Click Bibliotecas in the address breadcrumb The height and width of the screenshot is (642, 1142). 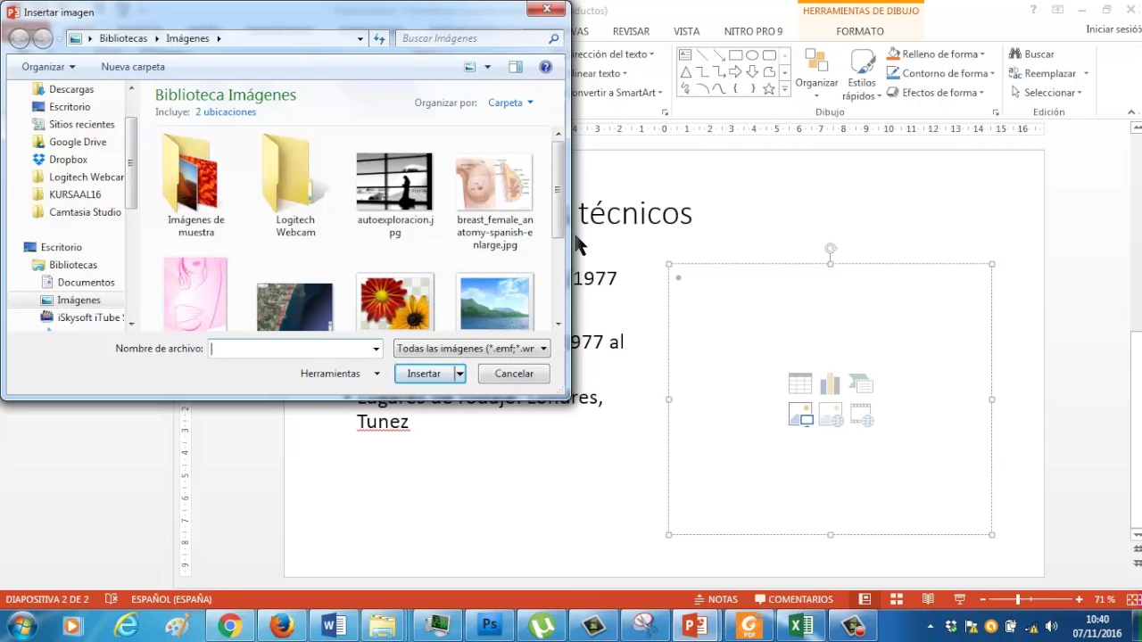pyautogui.click(x=123, y=38)
